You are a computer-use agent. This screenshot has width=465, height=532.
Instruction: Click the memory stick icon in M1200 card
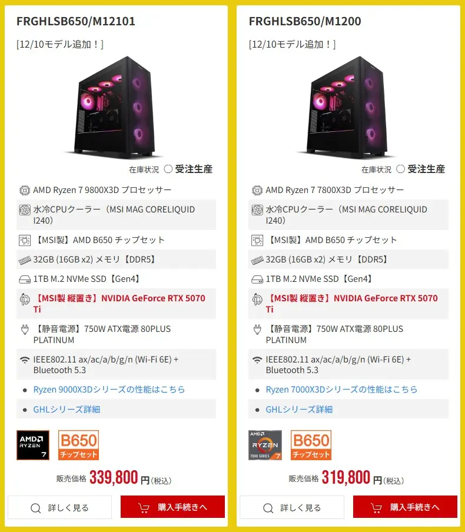pos(257,260)
